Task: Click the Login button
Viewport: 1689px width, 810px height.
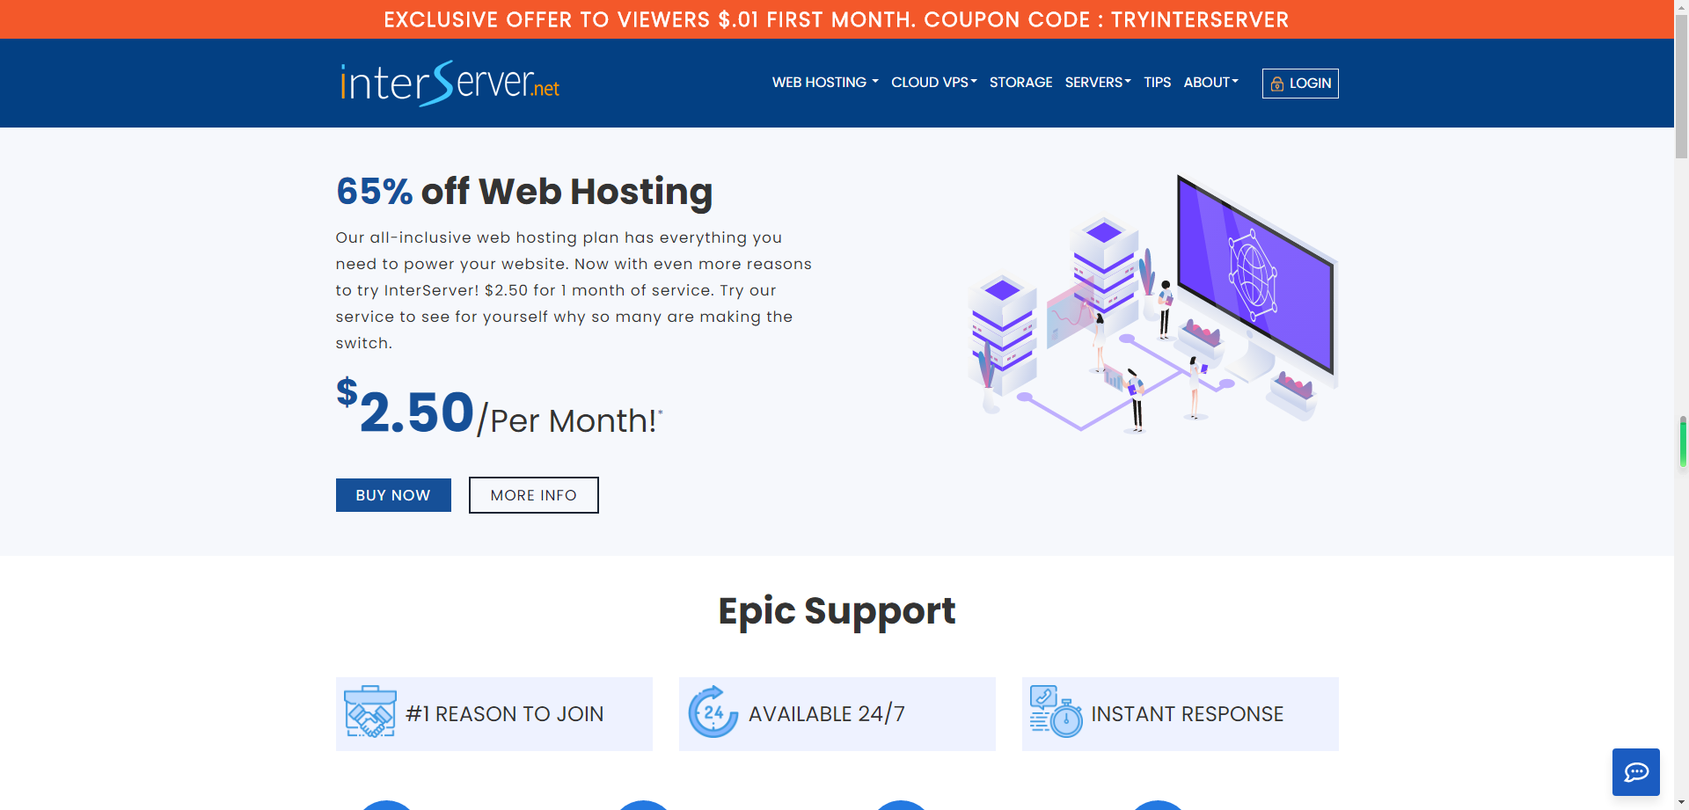Action: pyautogui.click(x=1300, y=84)
